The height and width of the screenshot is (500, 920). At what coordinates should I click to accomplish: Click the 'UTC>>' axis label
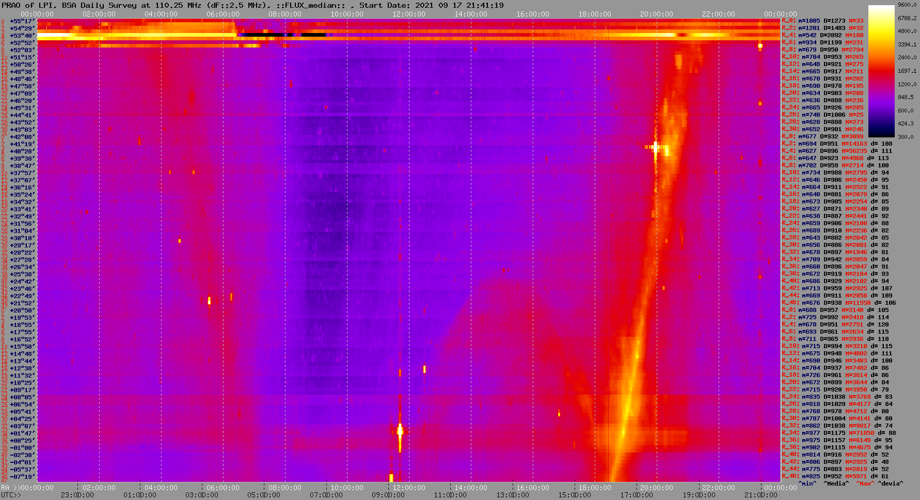coord(11,495)
